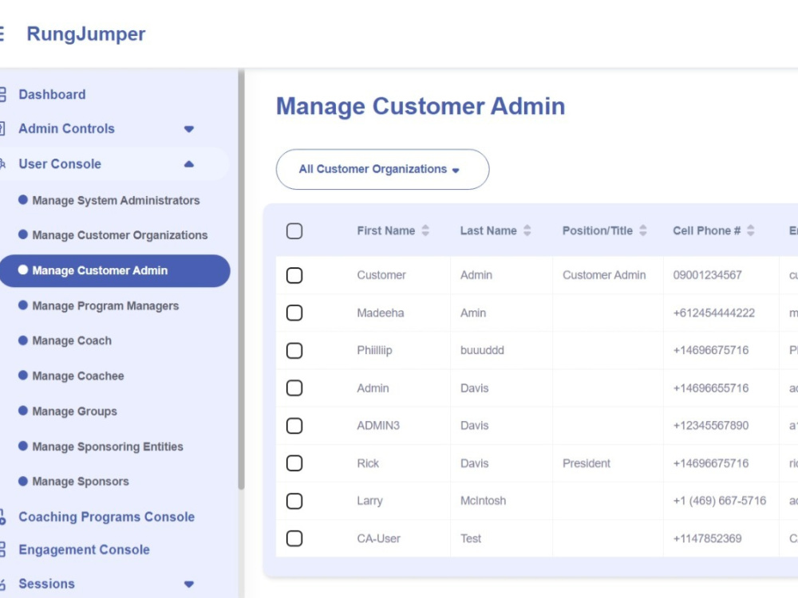
Task: Go to Manage Program Managers
Action: pos(105,305)
